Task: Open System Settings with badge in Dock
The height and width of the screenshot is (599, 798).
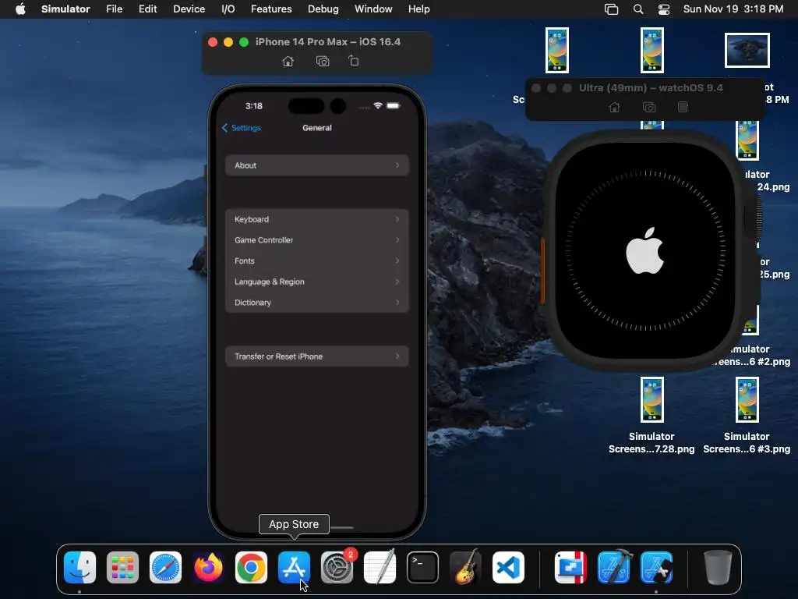Action: (x=337, y=567)
